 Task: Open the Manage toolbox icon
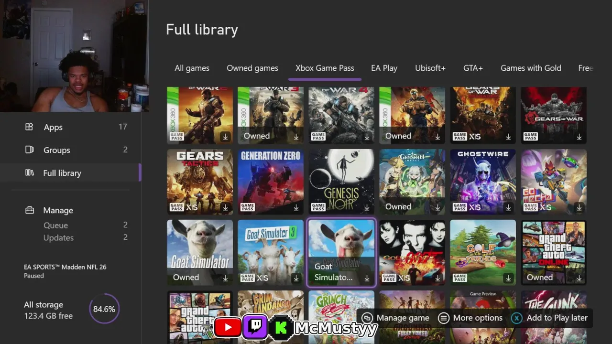(29, 210)
